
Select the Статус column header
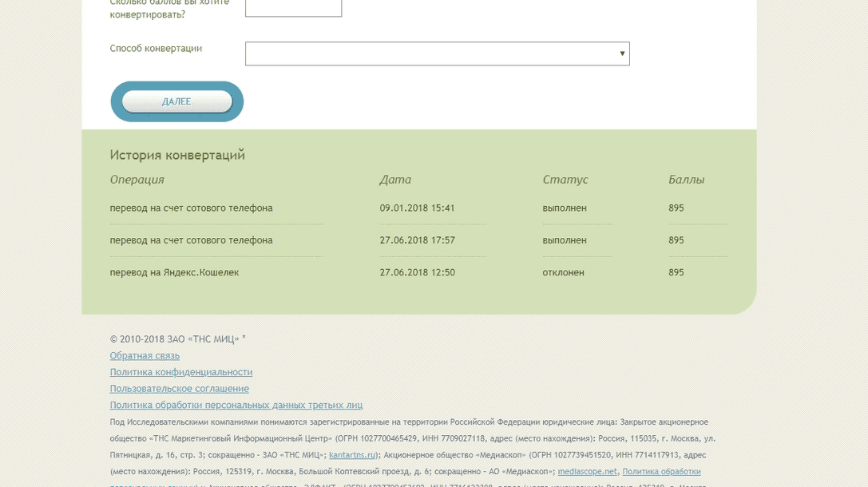[x=565, y=180]
